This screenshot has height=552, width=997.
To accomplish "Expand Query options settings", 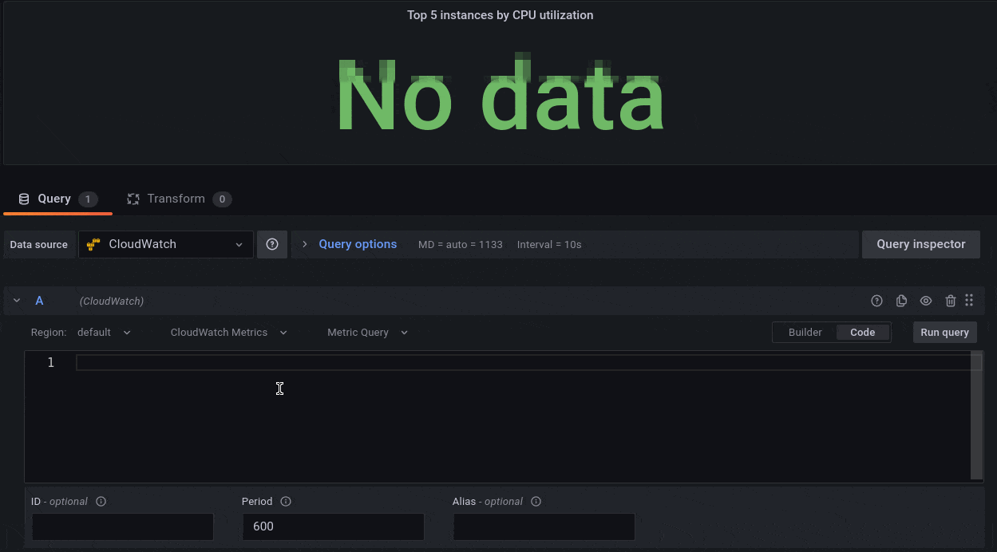I will point(357,244).
